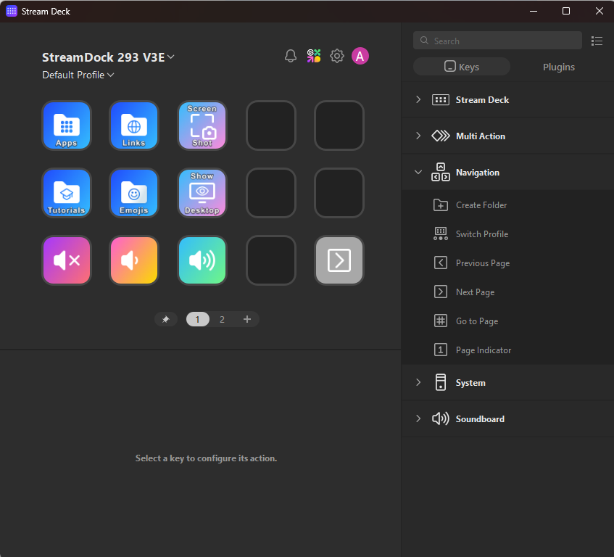Click the Stream Deck app logo in title bar
Image resolution: width=614 pixels, height=557 pixels.
pos(12,11)
